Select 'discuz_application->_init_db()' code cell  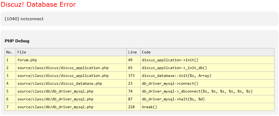click(207, 68)
